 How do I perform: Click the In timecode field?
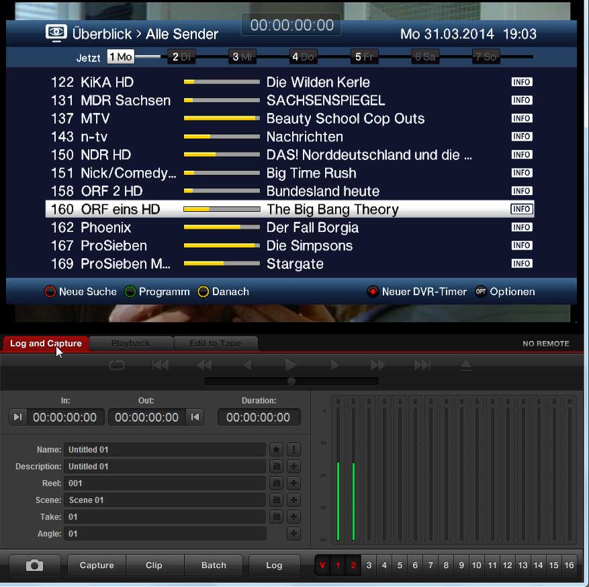pyautogui.click(x=64, y=417)
